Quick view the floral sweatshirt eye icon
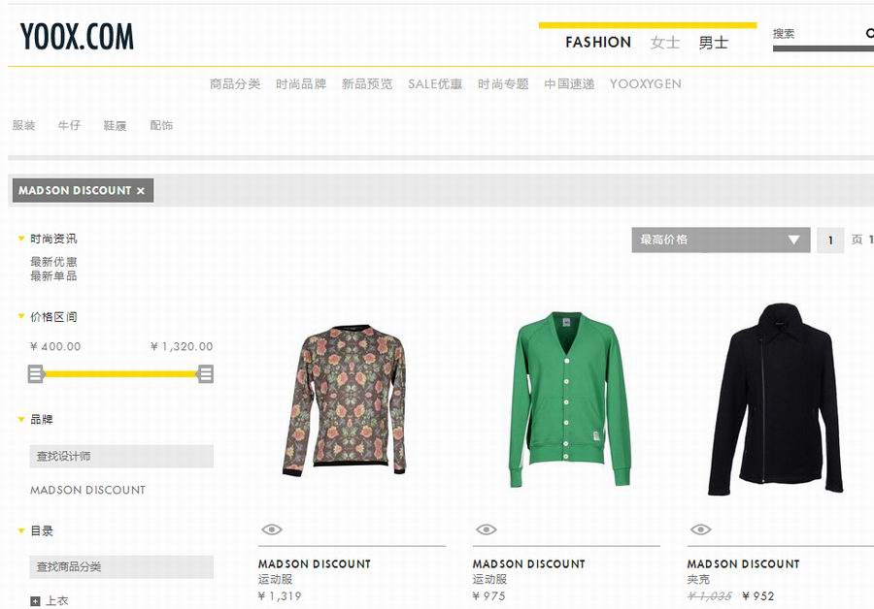This screenshot has height=609, width=874. tap(272, 529)
